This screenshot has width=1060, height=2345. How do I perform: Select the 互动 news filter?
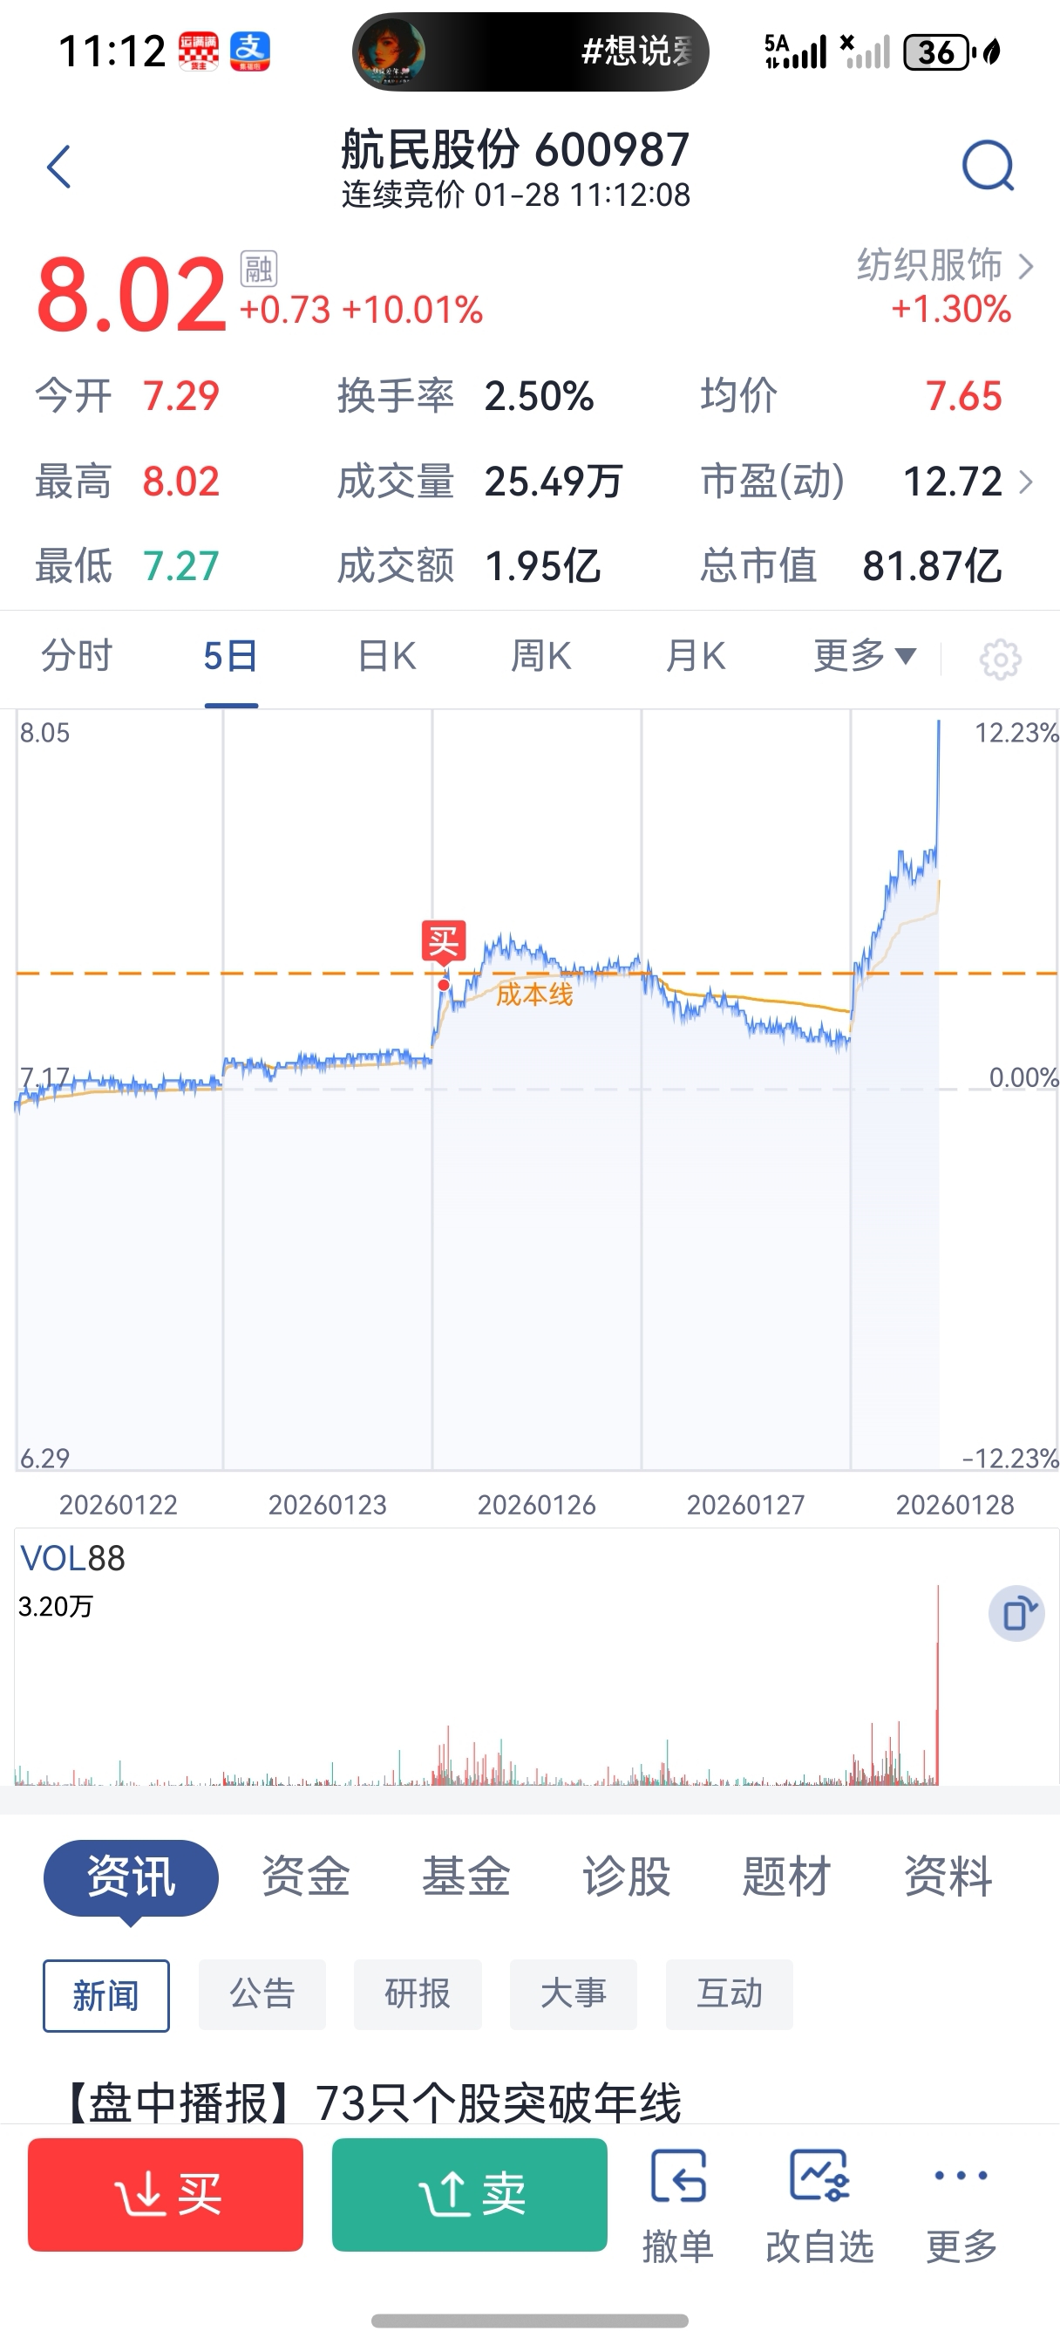[x=729, y=1994]
